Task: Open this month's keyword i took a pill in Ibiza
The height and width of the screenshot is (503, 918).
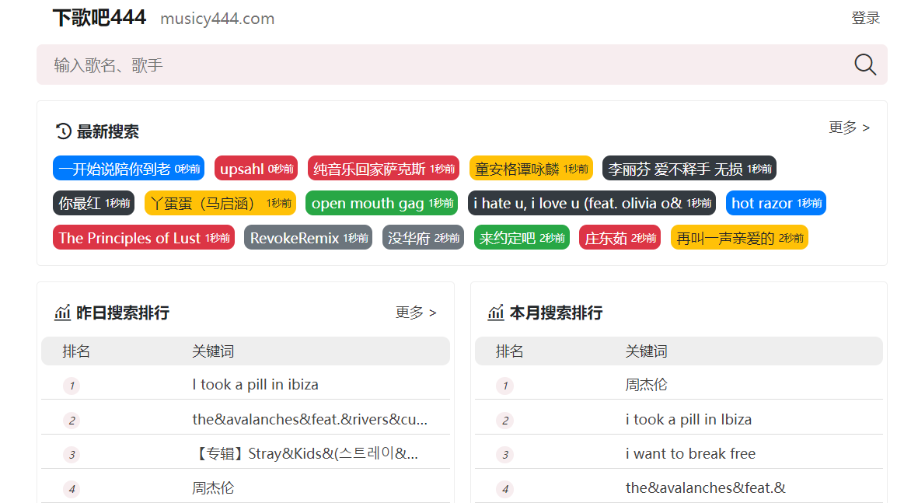Action: [x=689, y=419]
